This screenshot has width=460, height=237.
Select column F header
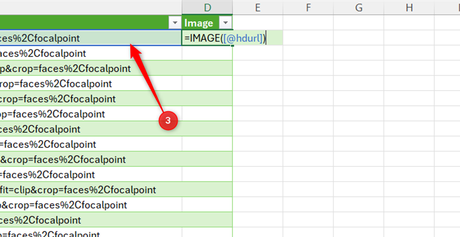click(308, 8)
